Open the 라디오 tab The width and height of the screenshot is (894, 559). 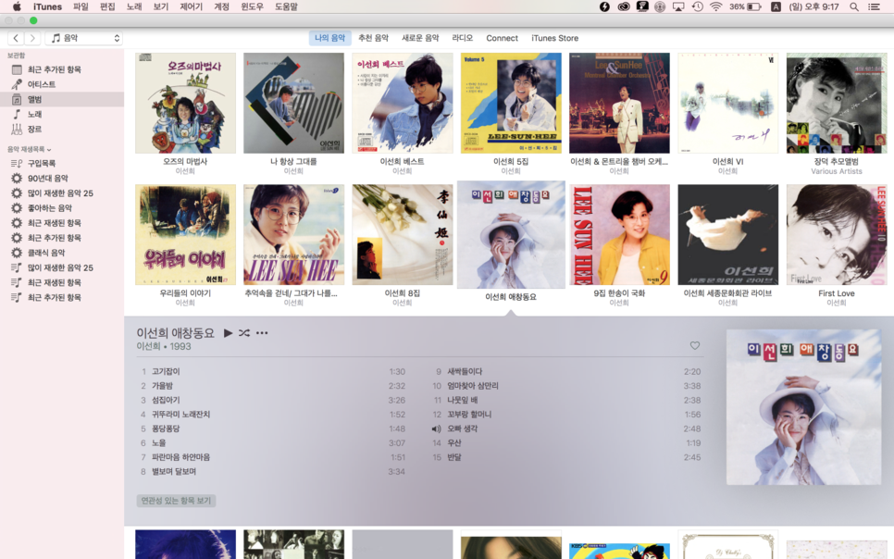pyautogui.click(x=463, y=38)
